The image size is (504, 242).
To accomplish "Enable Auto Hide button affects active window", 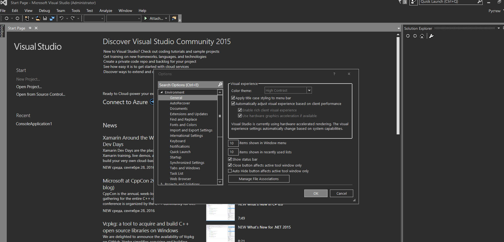I will pyautogui.click(x=230, y=171).
